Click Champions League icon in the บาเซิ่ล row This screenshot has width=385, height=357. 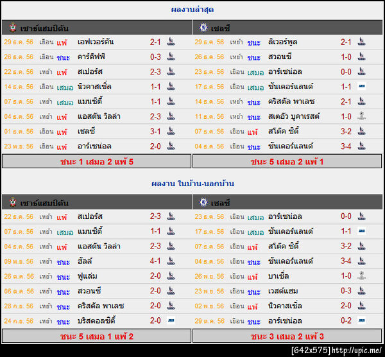pos(361,275)
